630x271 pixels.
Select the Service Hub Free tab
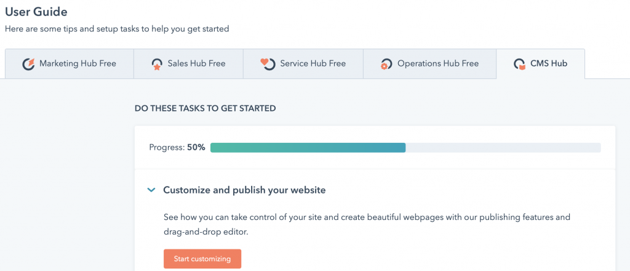click(x=313, y=63)
